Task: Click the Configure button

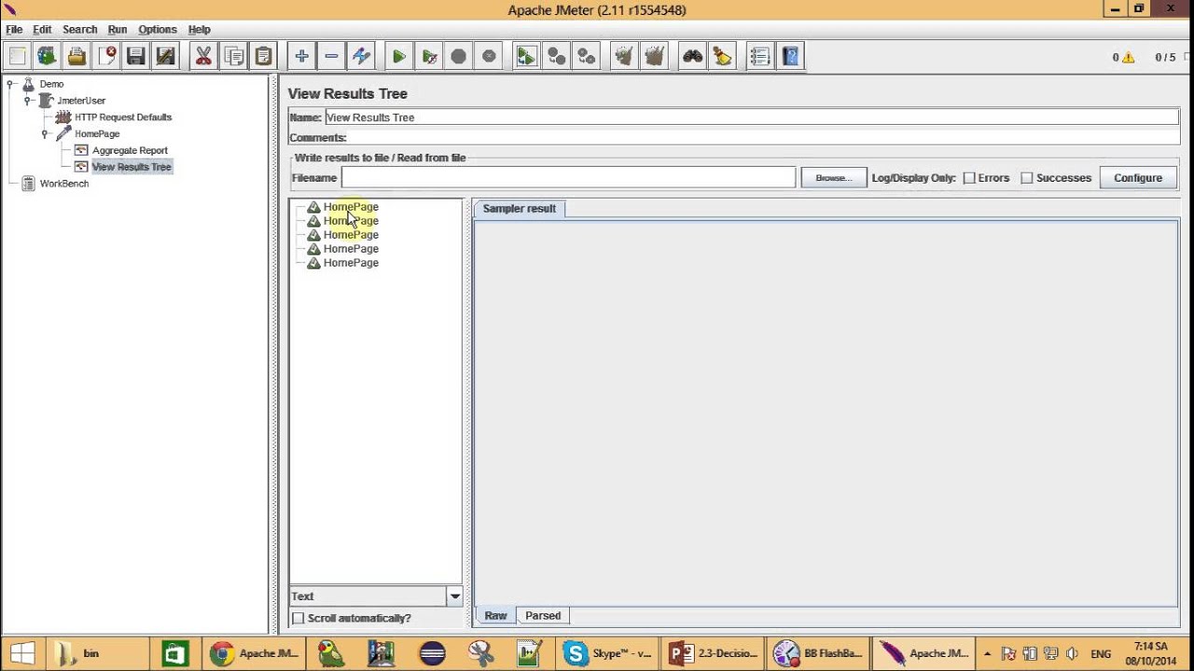Action: (1138, 178)
